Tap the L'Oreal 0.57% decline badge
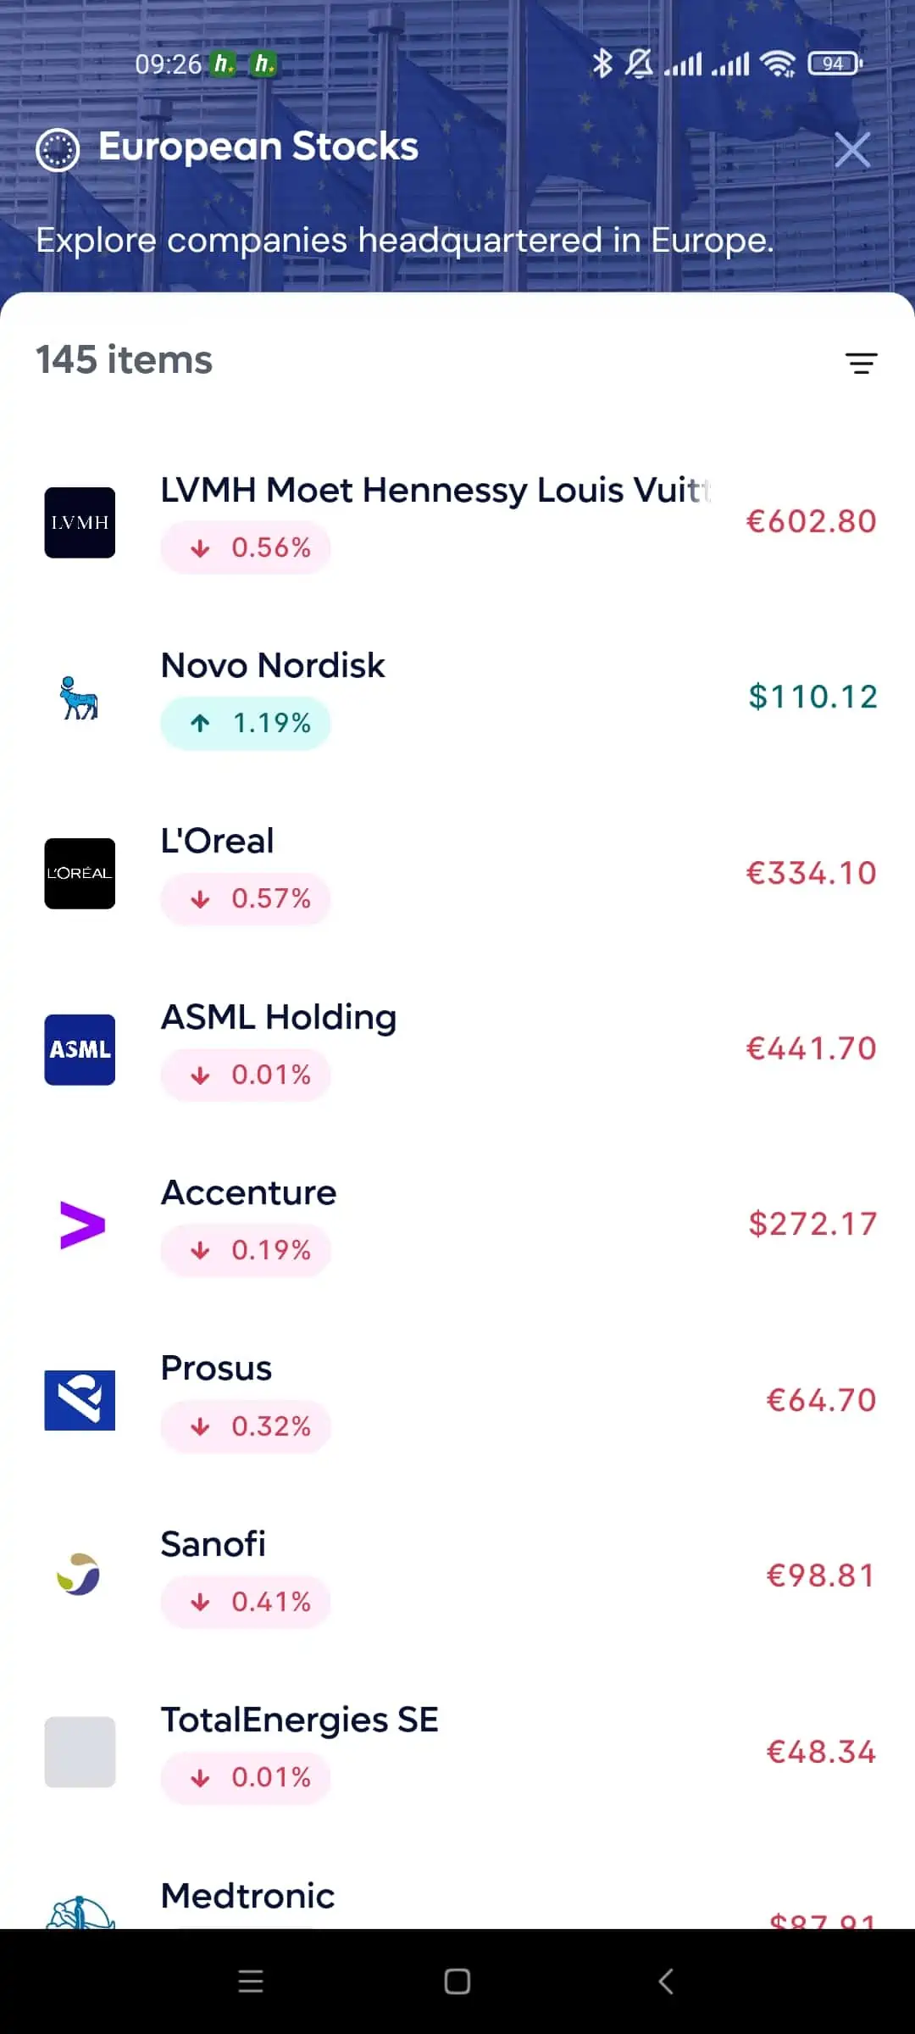The height and width of the screenshot is (2034, 915). pos(246,899)
